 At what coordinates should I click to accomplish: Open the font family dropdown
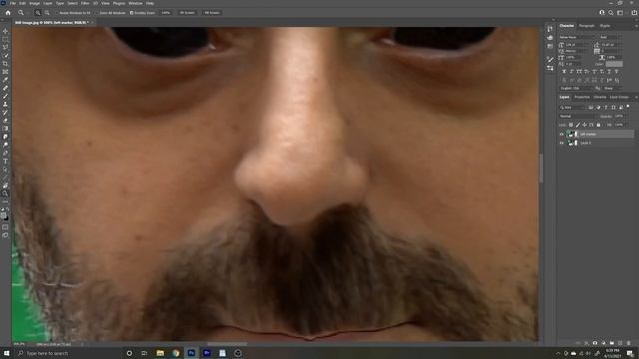(577, 37)
